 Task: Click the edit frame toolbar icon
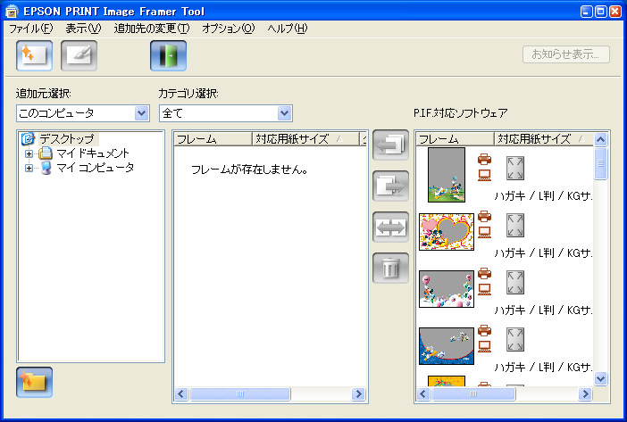click(79, 54)
